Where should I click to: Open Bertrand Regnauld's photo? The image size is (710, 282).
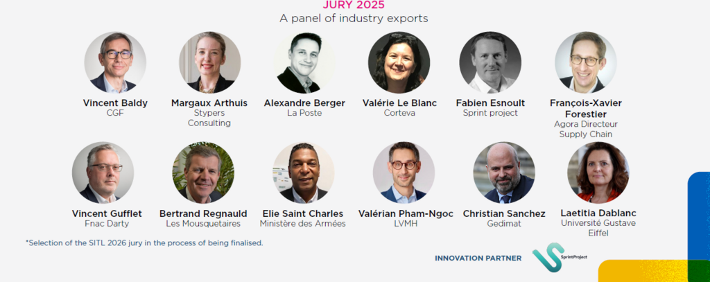(x=203, y=173)
